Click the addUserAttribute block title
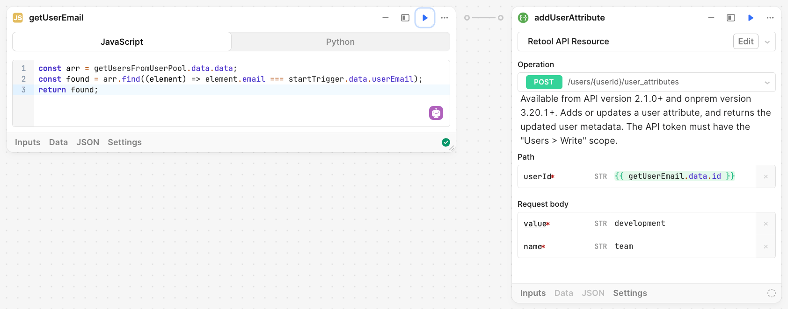Viewport: 788px width, 309px height. tap(569, 18)
